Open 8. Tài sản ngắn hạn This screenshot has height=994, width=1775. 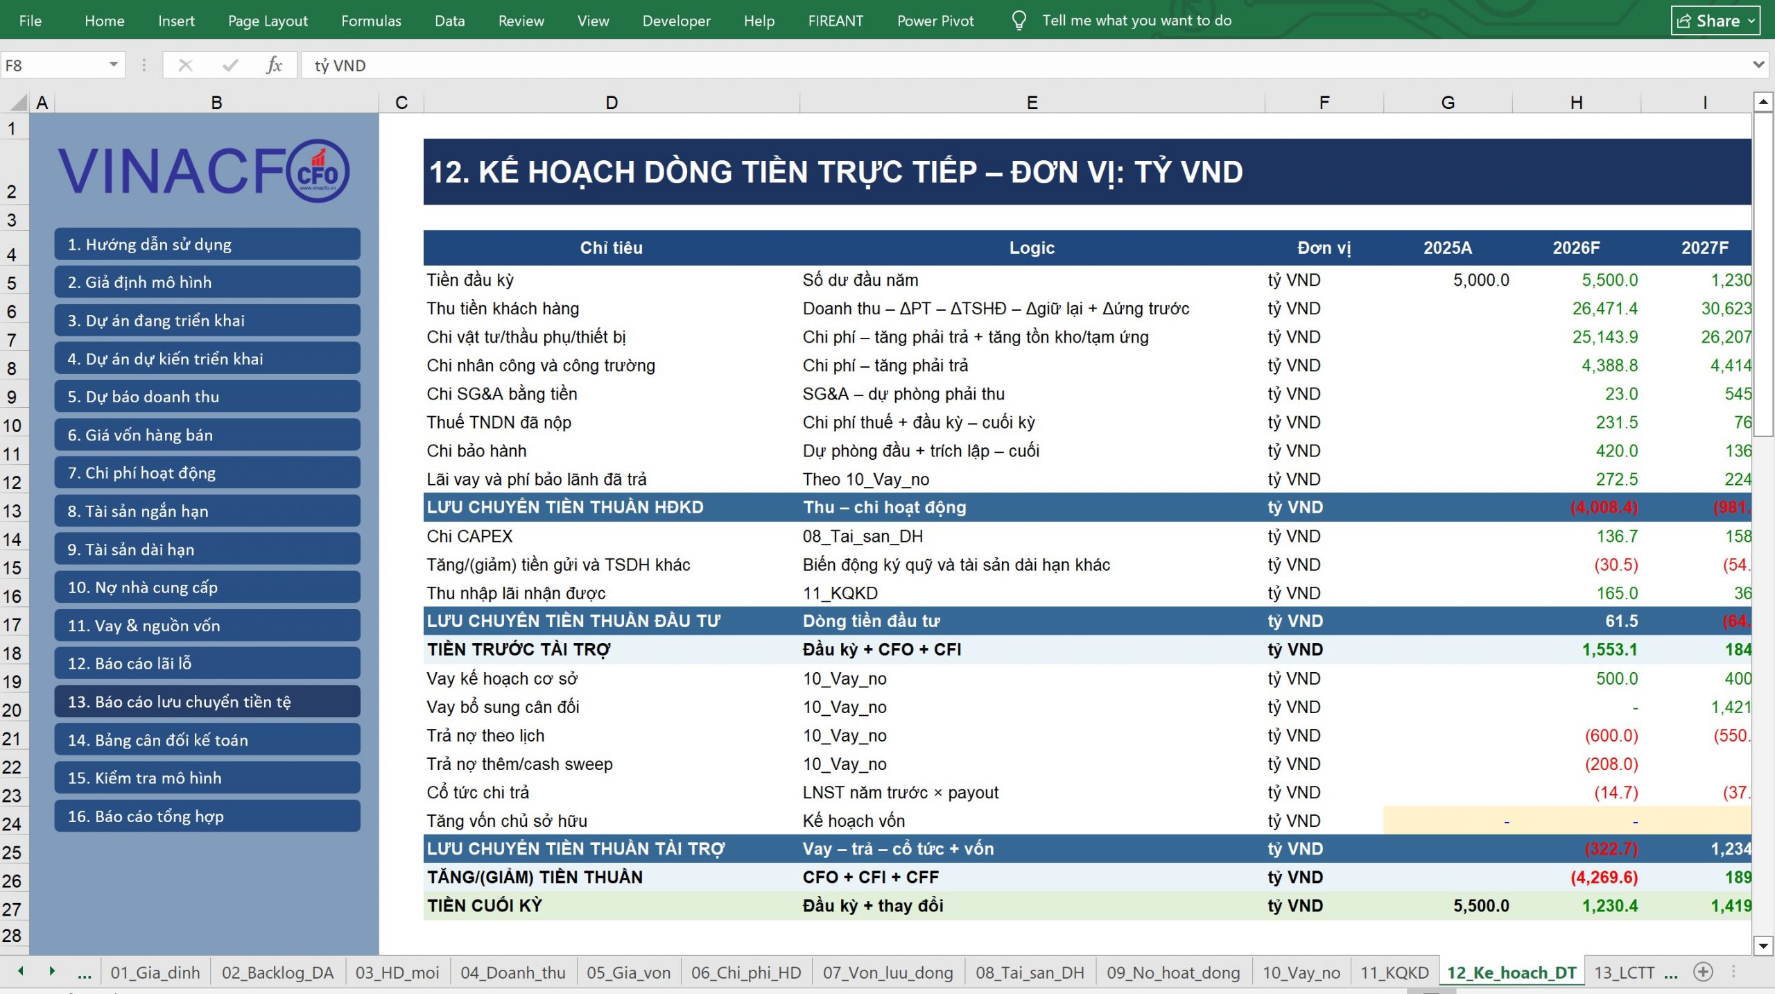(x=207, y=511)
